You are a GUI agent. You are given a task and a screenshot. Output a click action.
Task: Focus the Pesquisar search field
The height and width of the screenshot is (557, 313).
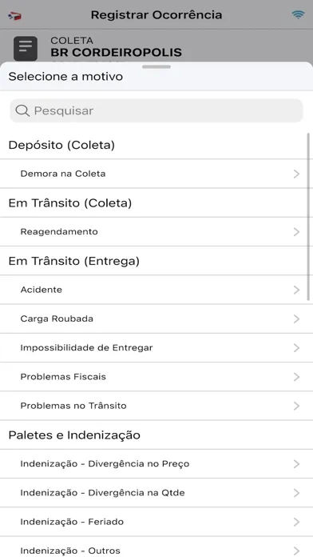(156, 110)
